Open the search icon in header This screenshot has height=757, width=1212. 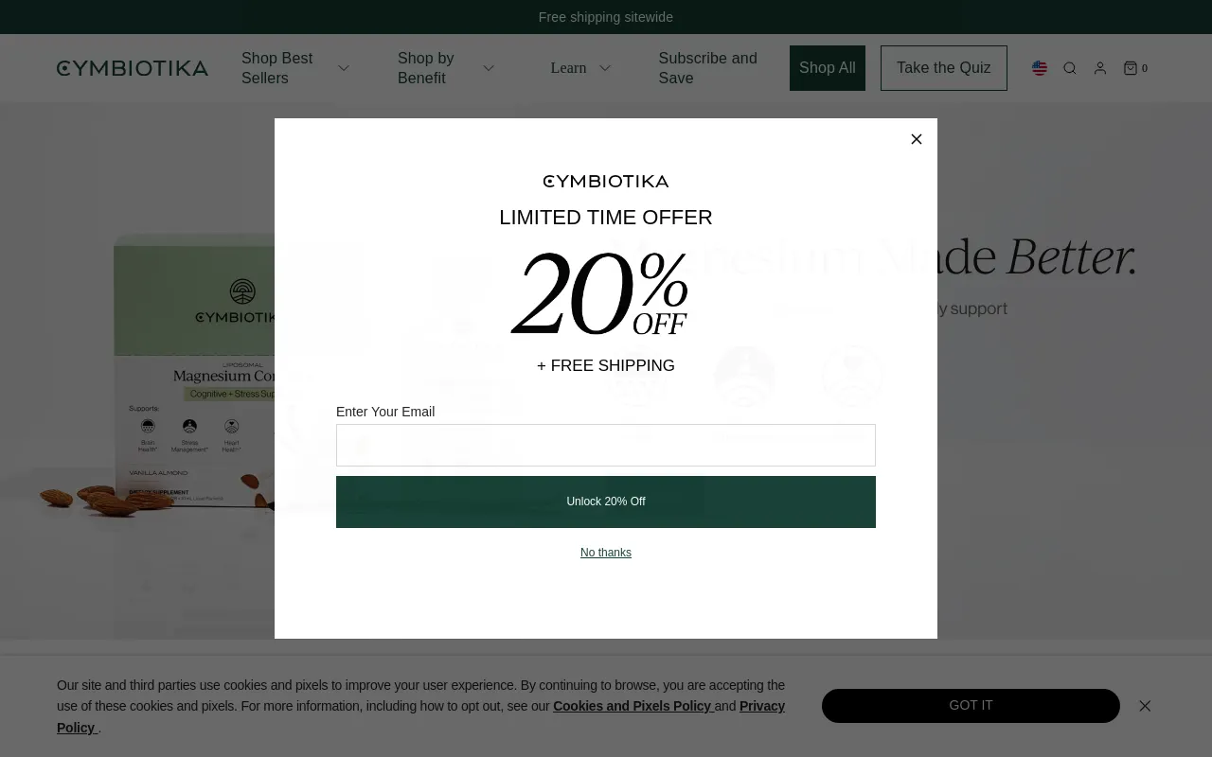[x=1070, y=68]
